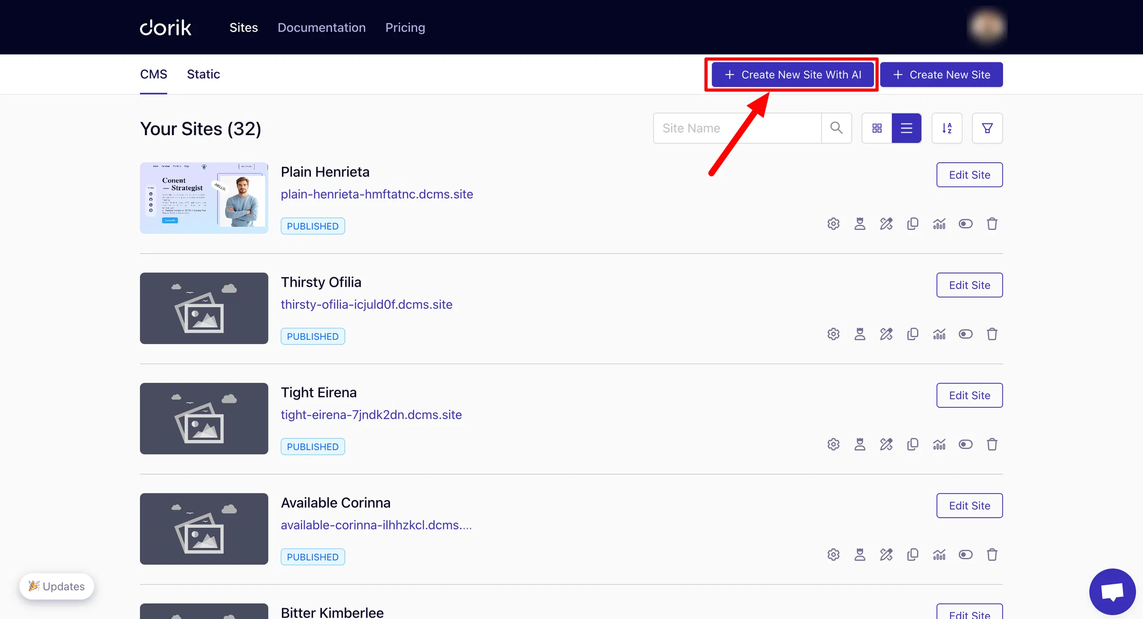Open the sort A-Z control
The height and width of the screenshot is (619, 1143).
click(x=947, y=128)
